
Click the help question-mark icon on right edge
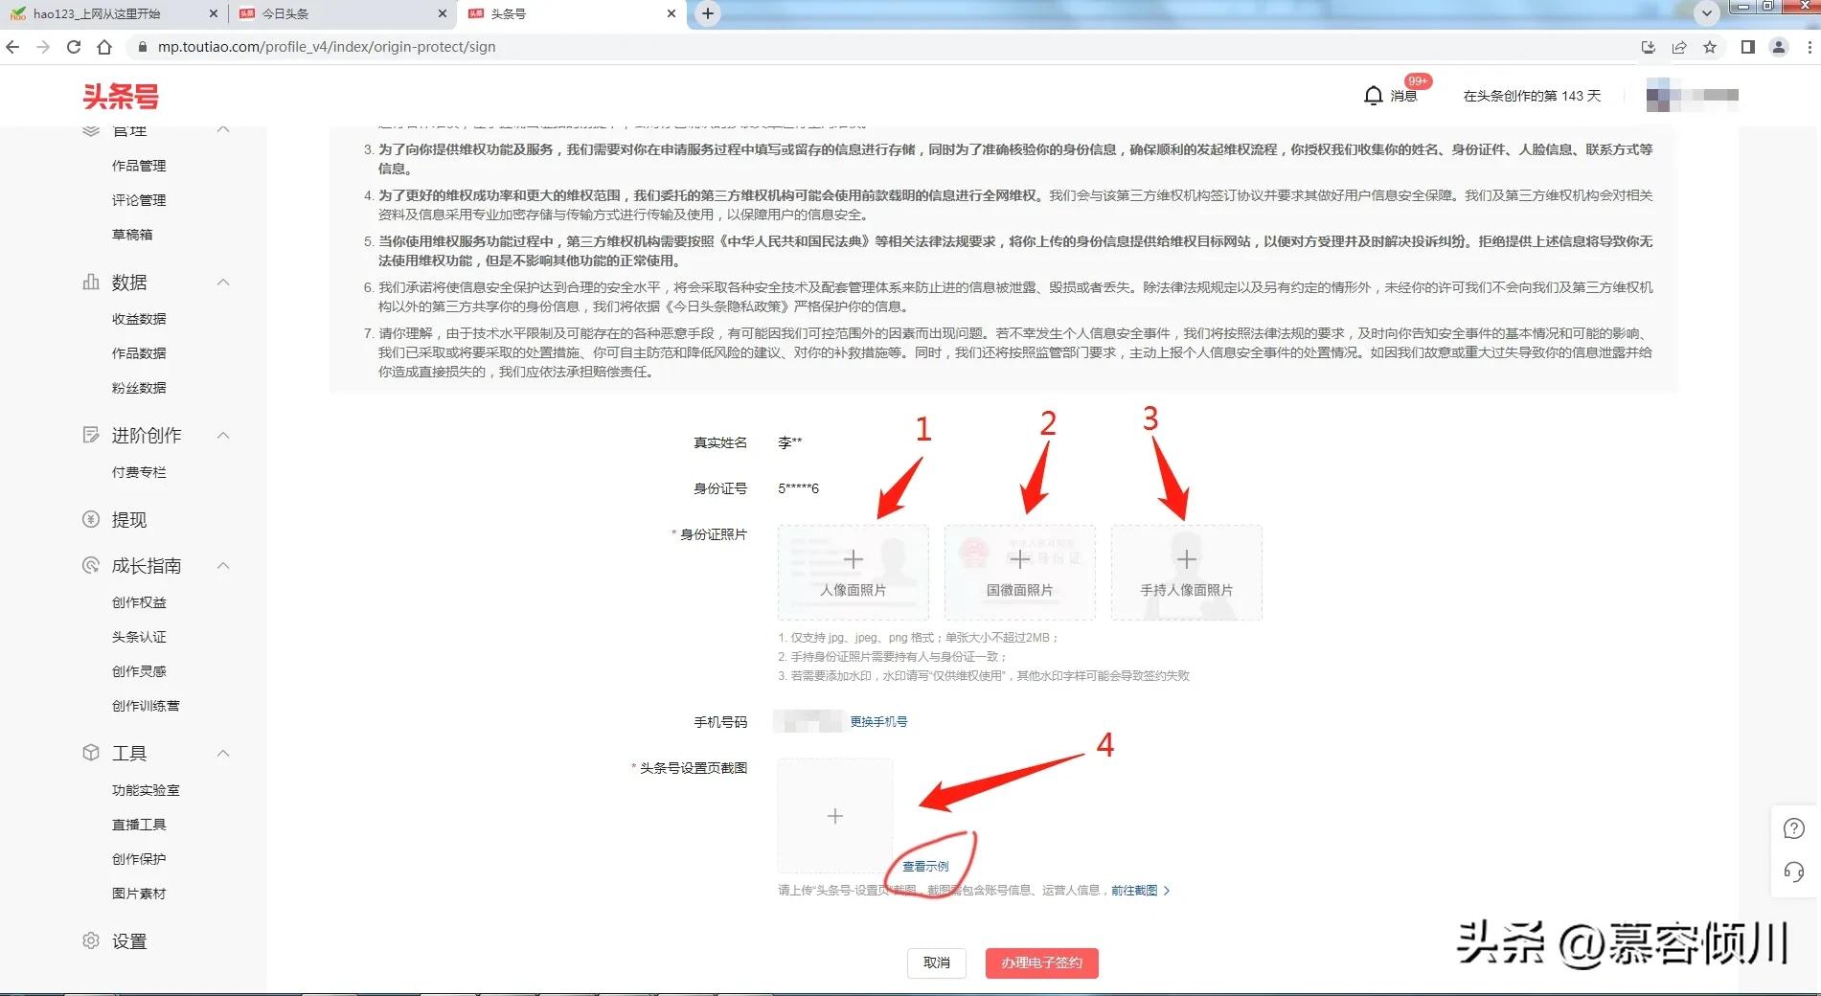[1793, 829]
